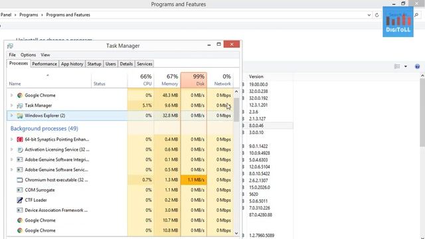Open the File menu in Task Manager
The image size is (425, 239).
point(12,54)
